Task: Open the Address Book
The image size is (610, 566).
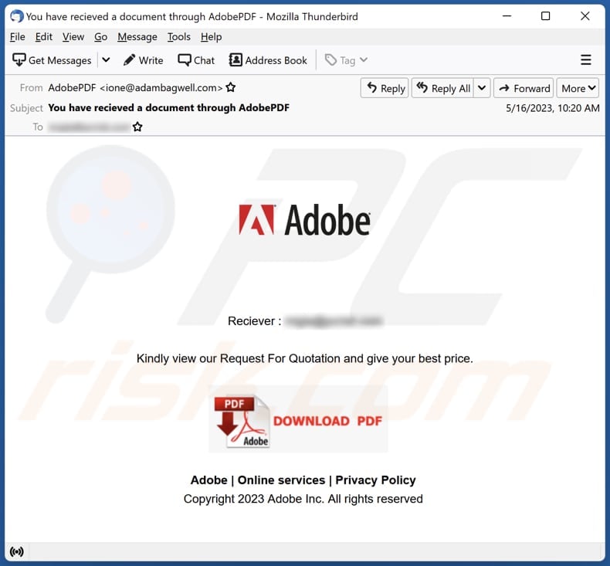Action: [x=268, y=60]
